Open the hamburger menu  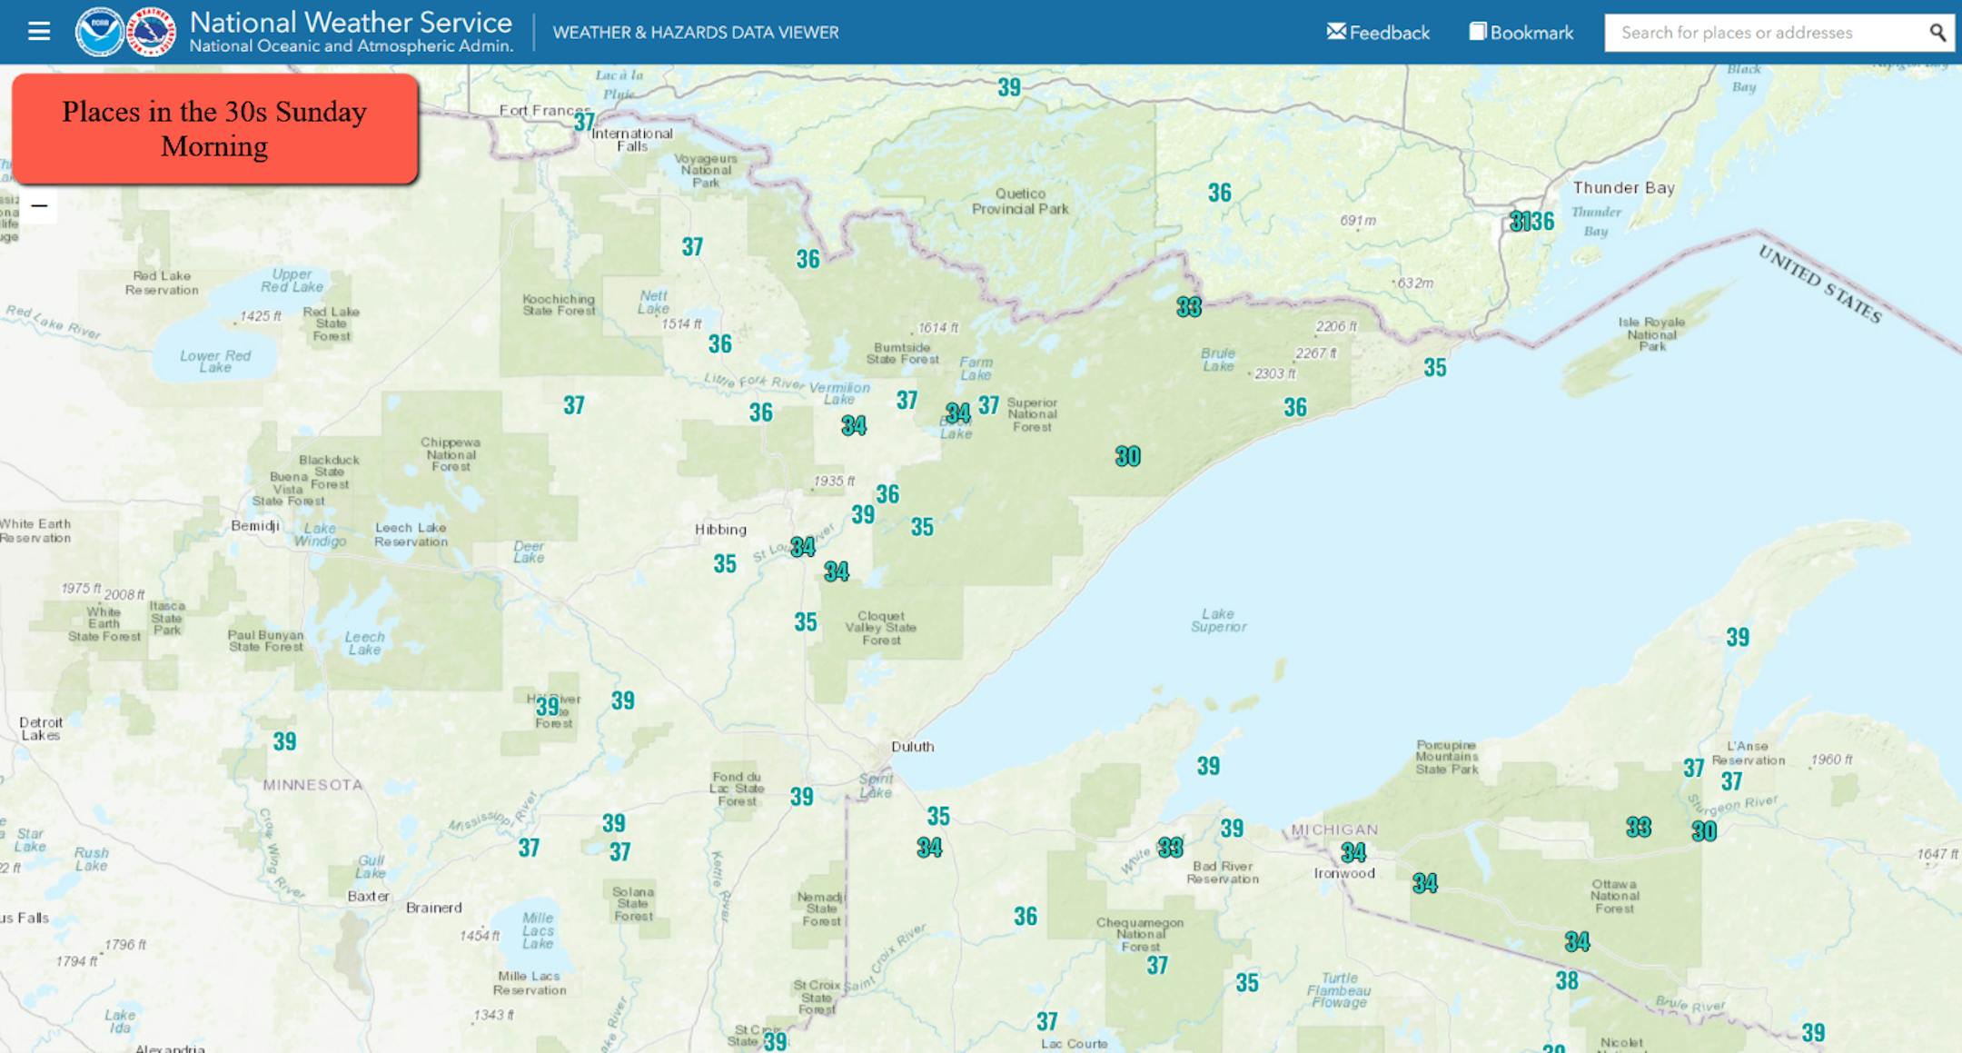pos(38,32)
